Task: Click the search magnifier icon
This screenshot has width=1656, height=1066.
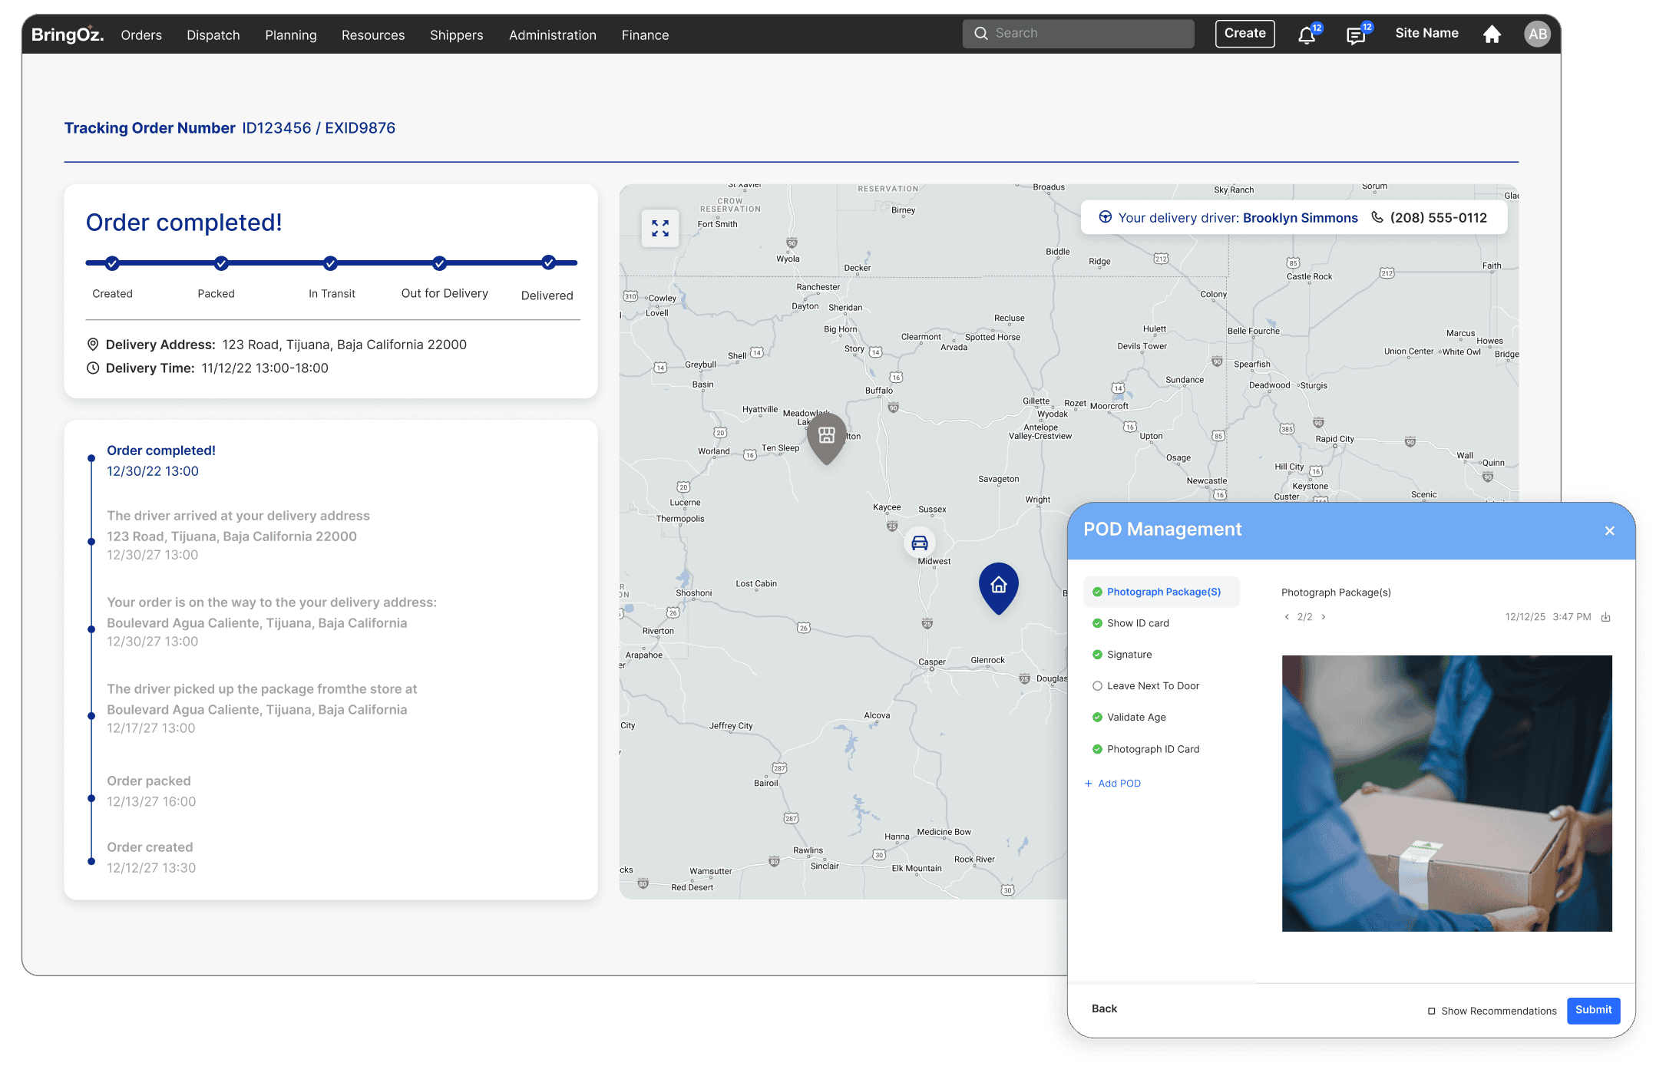Action: click(980, 33)
